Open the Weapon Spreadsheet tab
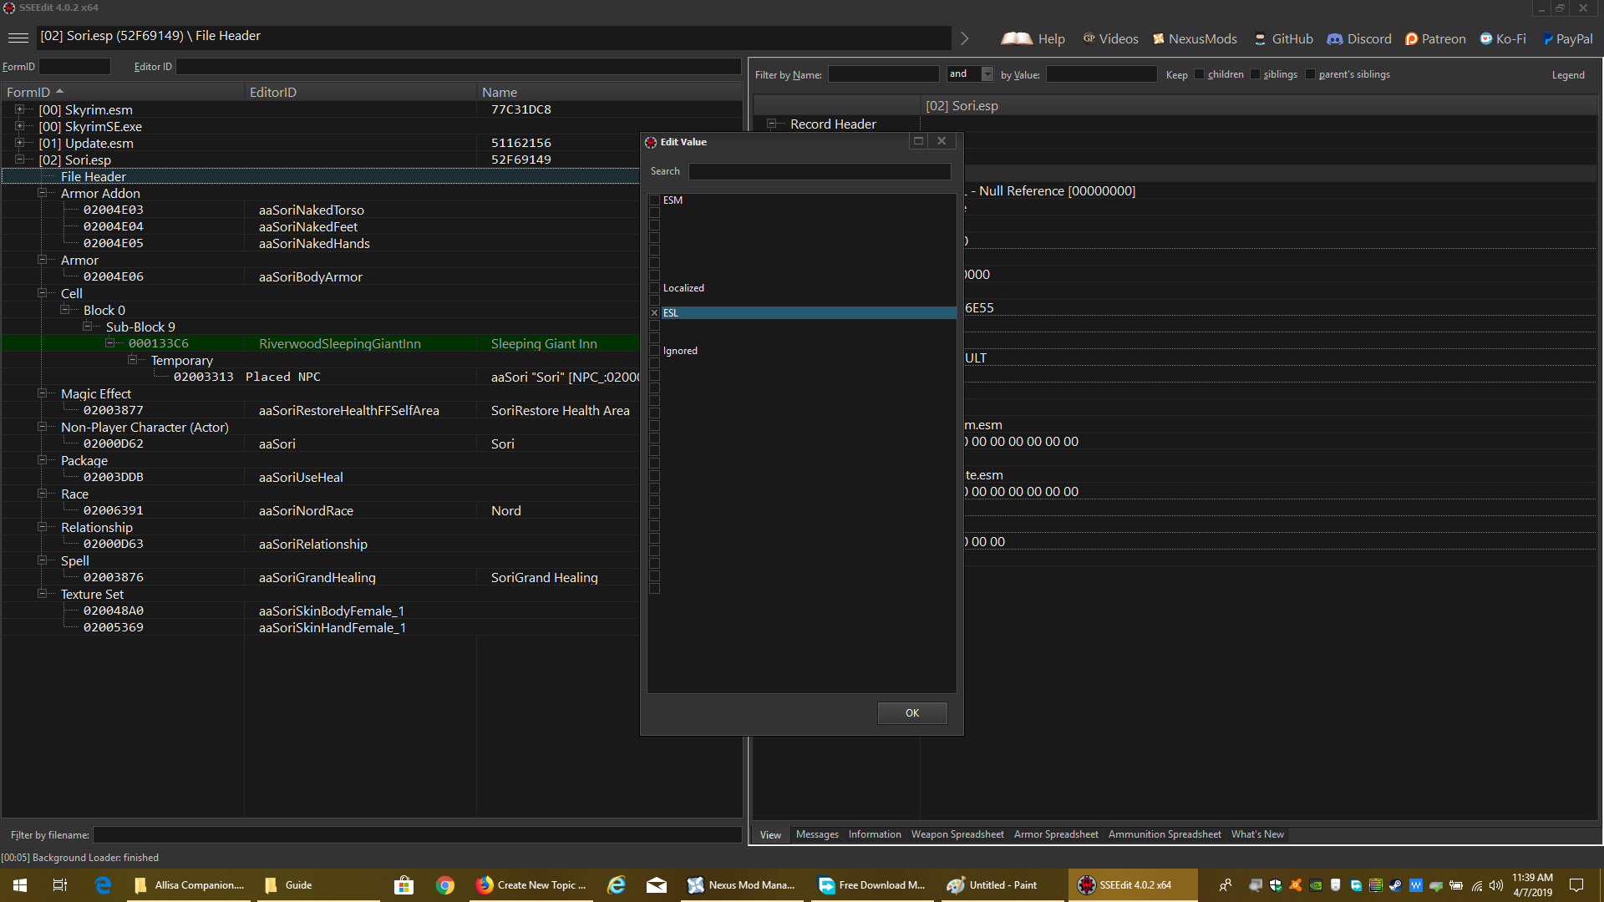The width and height of the screenshot is (1604, 902). click(957, 834)
